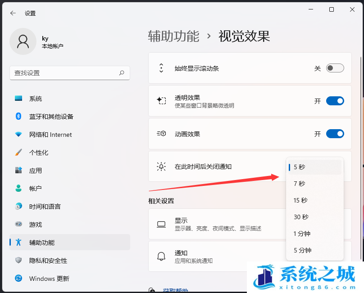
Task: Open Windows 更新 page
Action: click(70, 279)
